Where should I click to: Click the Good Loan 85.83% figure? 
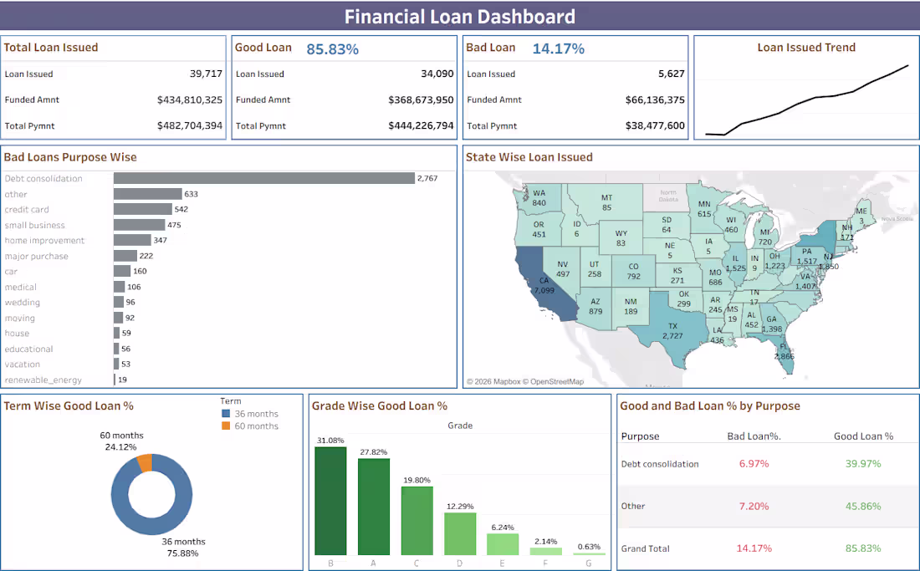coord(332,49)
